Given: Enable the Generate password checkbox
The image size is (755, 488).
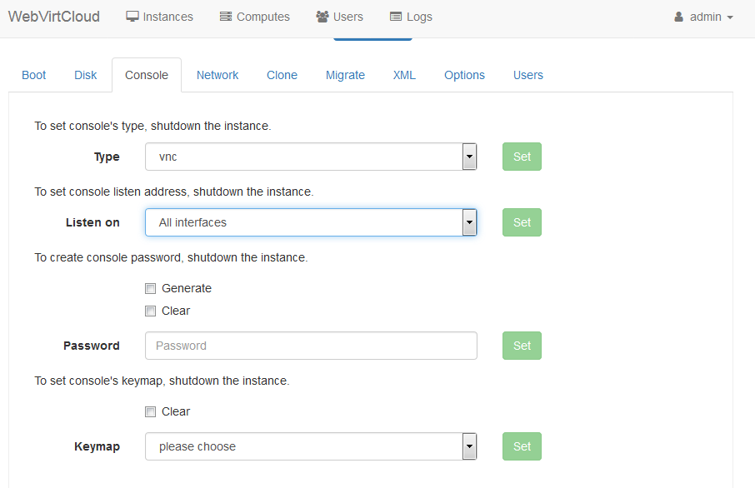Looking at the screenshot, I should click(151, 289).
